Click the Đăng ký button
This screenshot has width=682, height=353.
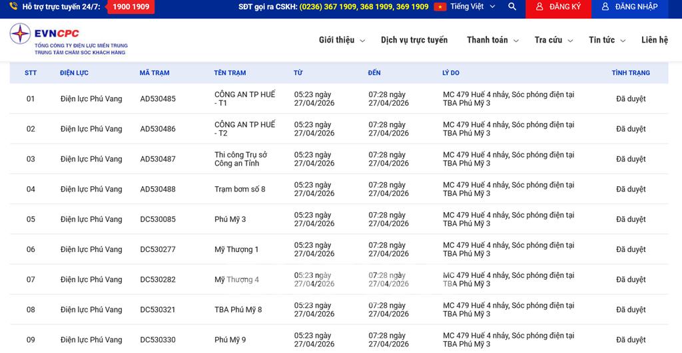click(558, 7)
